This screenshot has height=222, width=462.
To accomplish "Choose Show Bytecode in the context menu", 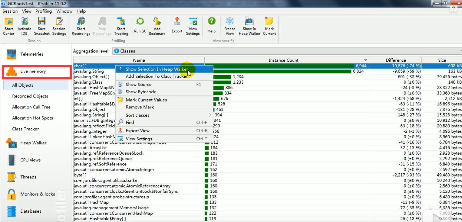I will [164, 92].
